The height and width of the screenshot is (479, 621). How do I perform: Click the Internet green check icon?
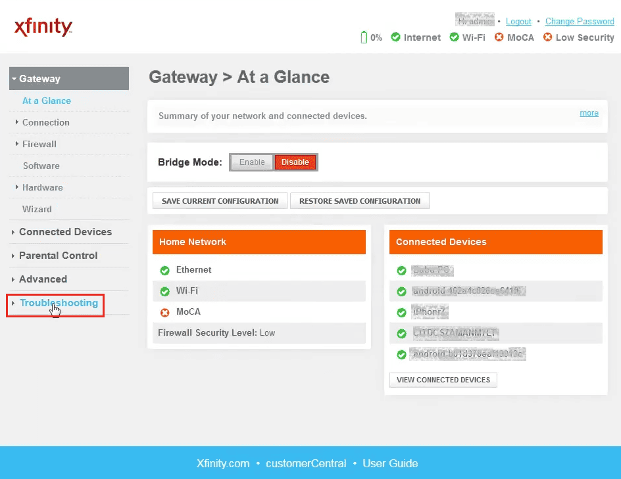pyautogui.click(x=395, y=37)
